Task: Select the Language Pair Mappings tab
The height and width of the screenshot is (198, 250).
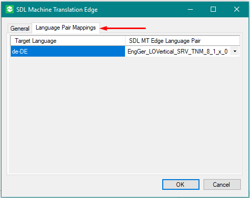Action: pyautogui.click(x=66, y=28)
